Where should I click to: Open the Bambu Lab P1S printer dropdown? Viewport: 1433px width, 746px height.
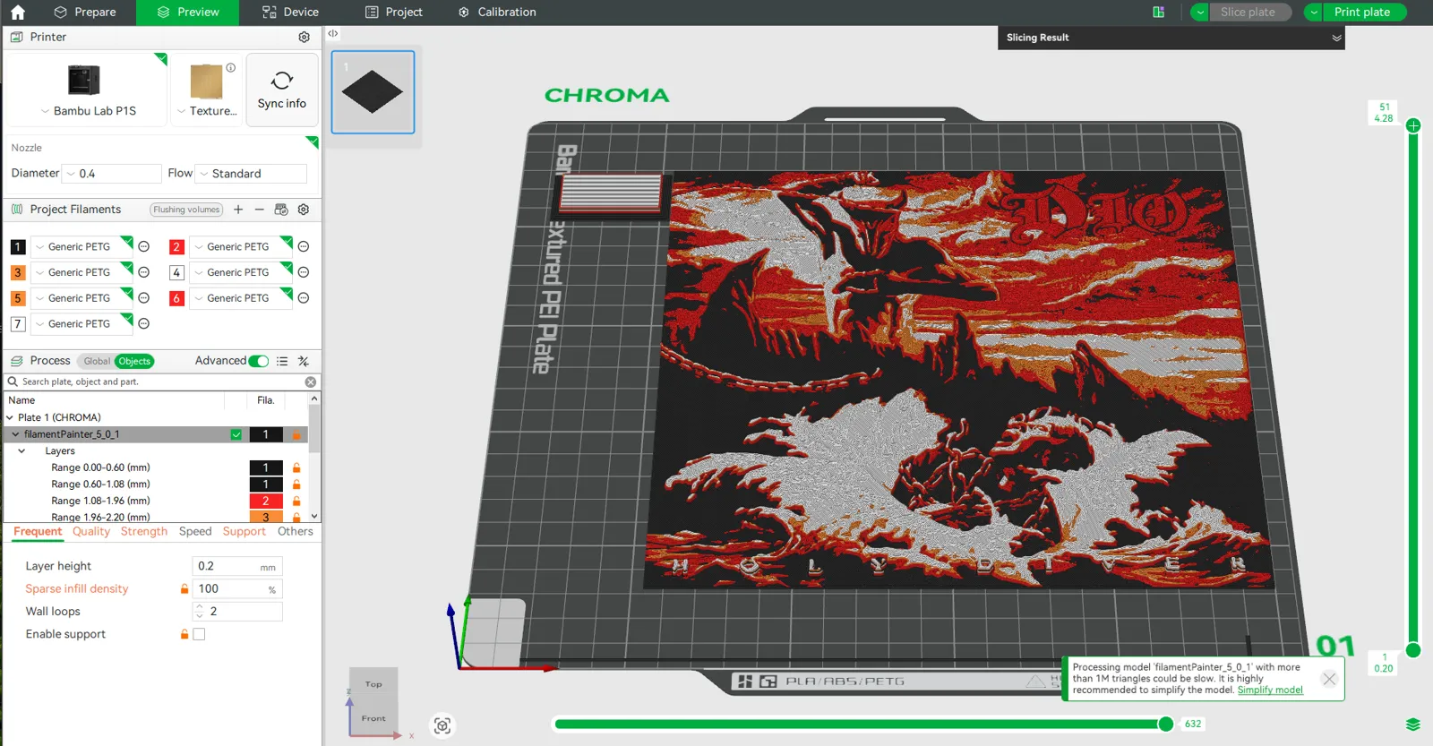(88, 111)
